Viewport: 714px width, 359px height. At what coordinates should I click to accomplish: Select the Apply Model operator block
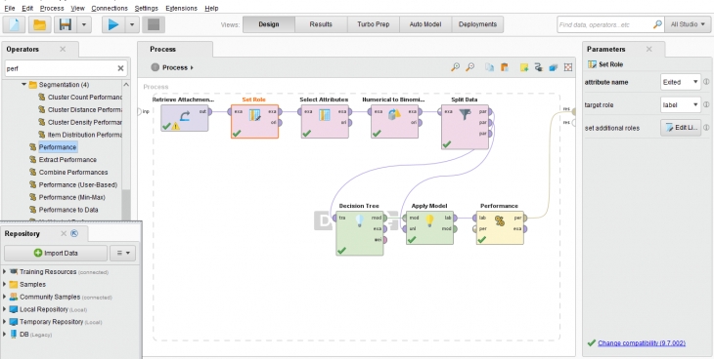429,227
